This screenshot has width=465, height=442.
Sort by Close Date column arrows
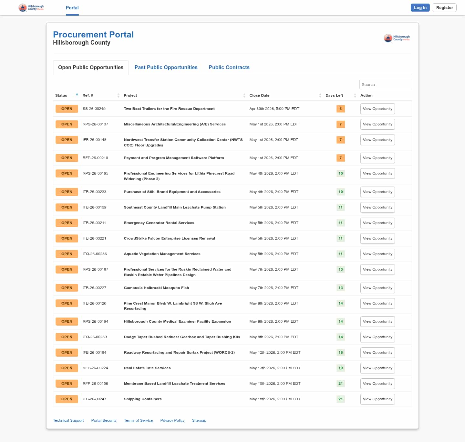pyautogui.click(x=320, y=95)
